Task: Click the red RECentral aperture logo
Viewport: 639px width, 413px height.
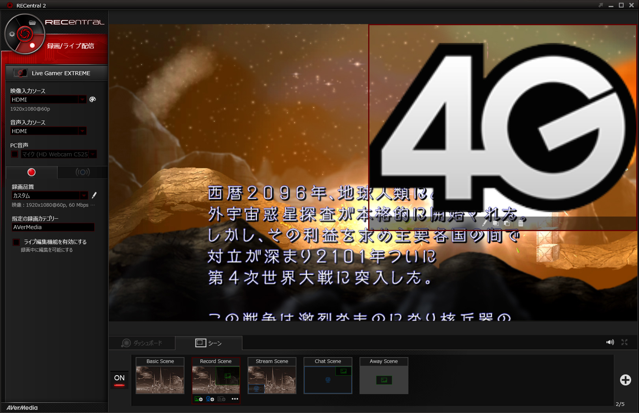Action: pos(24,34)
